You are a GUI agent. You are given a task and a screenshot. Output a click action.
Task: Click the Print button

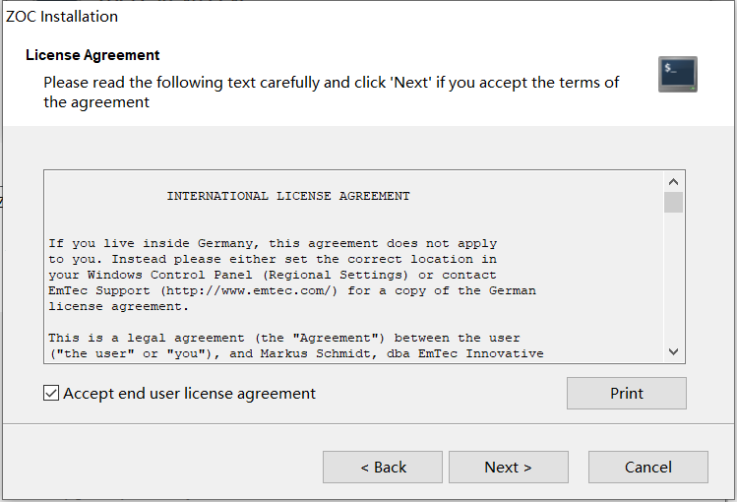[626, 393]
